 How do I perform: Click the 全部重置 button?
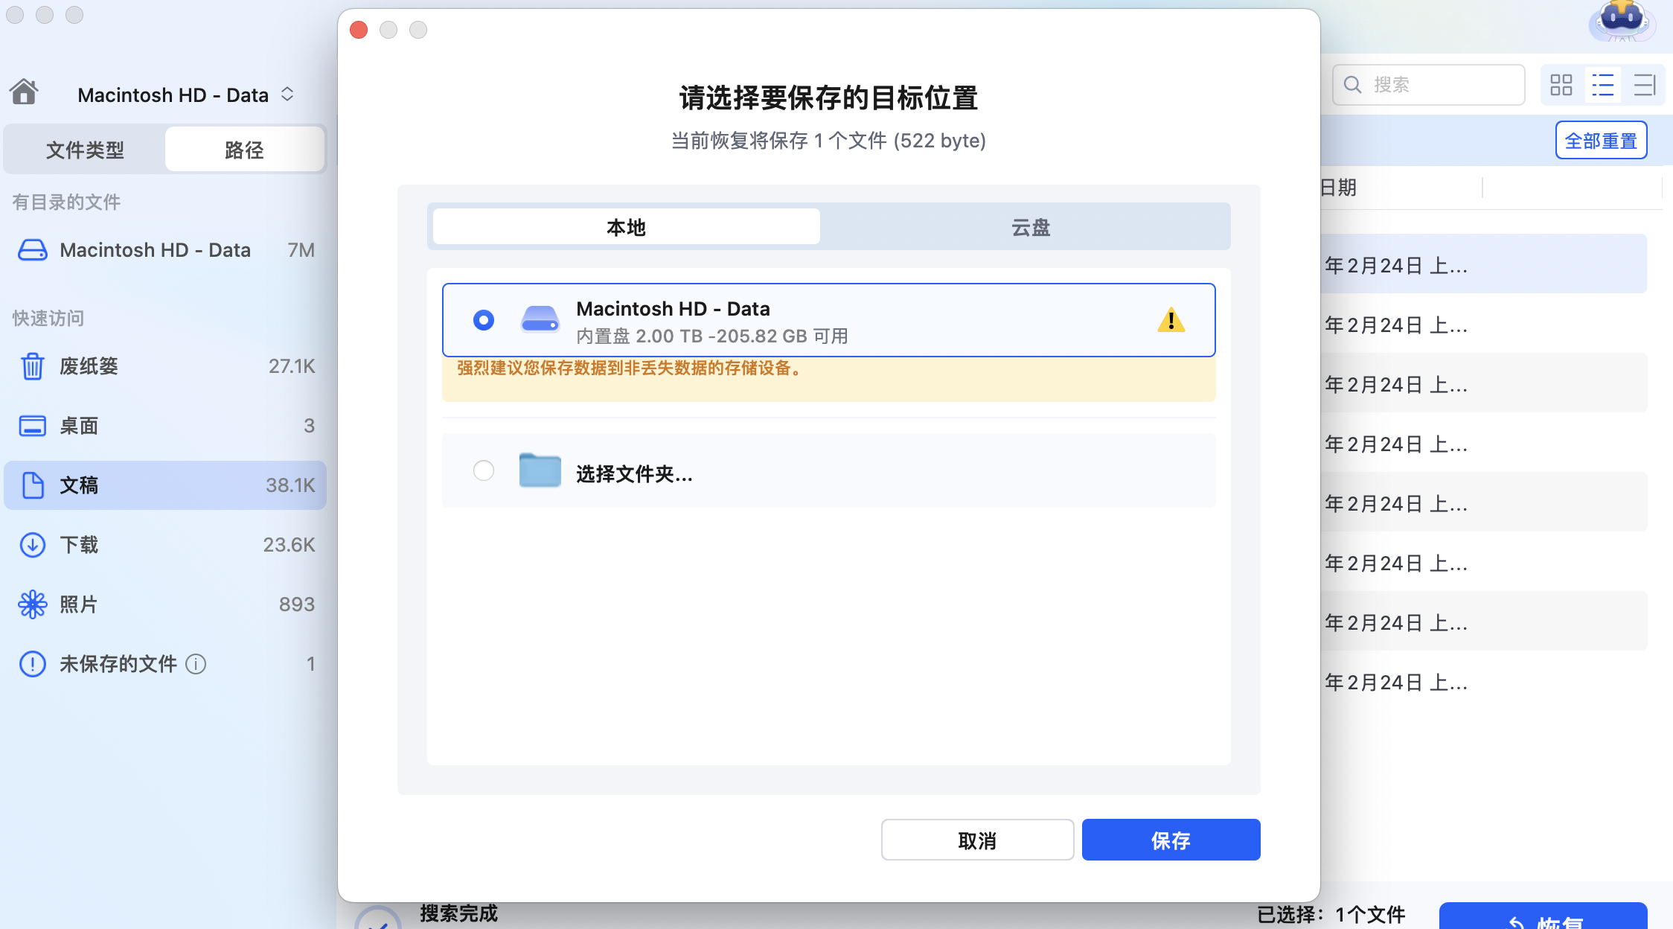1601,141
